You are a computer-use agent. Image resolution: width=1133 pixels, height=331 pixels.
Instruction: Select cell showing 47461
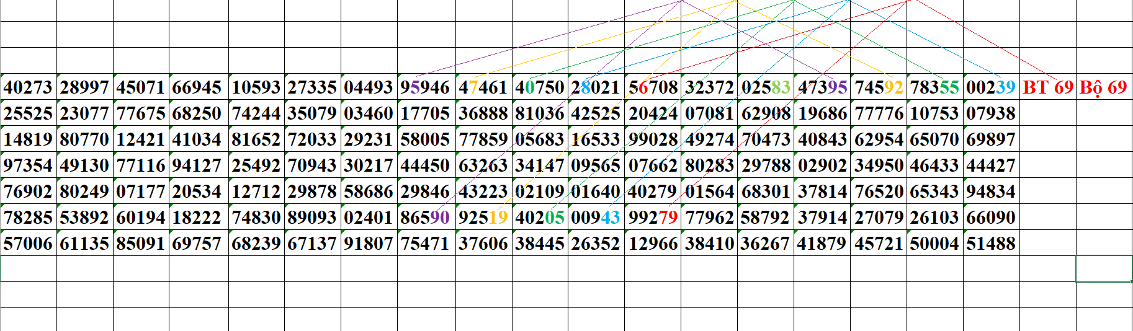click(483, 87)
